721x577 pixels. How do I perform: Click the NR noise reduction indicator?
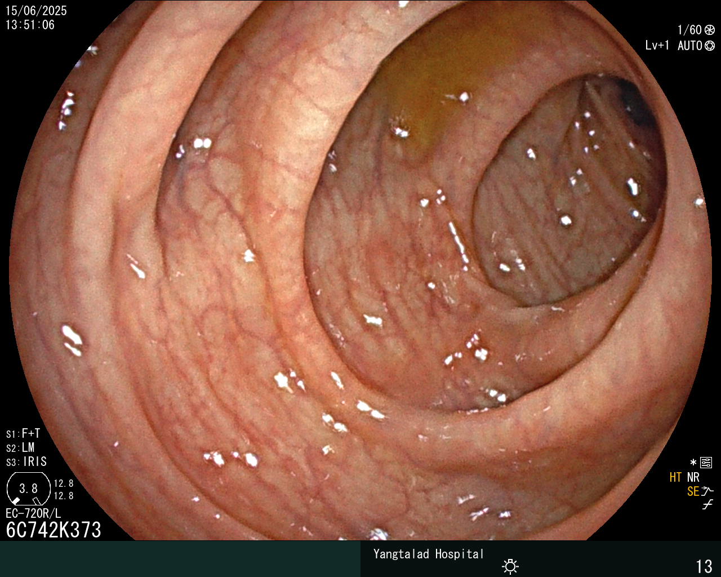[x=693, y=477]
